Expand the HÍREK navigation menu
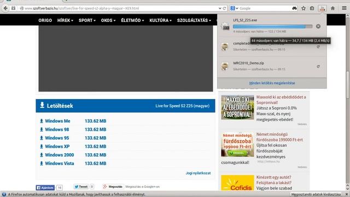The height and width of the screenshot is (197, 350). [65, 20]
